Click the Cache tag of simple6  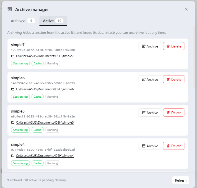click(x=37, y=97)
